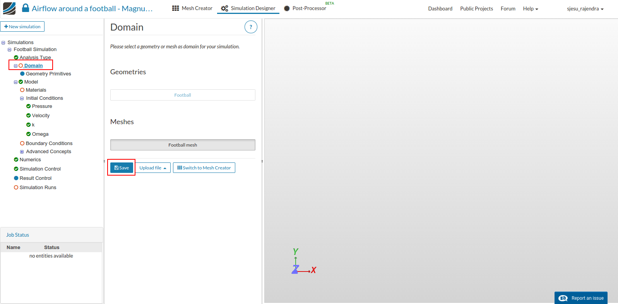
Task: Click the XYZ orientation axes in viewer
Action: click(304, 261)
